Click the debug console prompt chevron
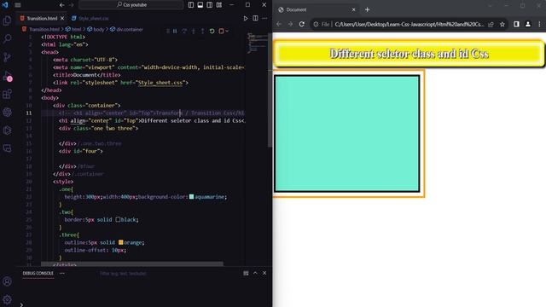The image size is (546, 307). pyautogui.click(x=21, y=304)
